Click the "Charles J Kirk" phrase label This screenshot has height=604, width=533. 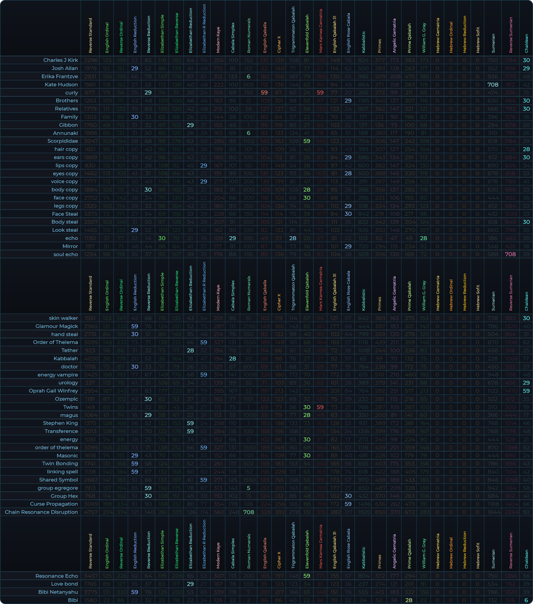(x=60, y=60)
